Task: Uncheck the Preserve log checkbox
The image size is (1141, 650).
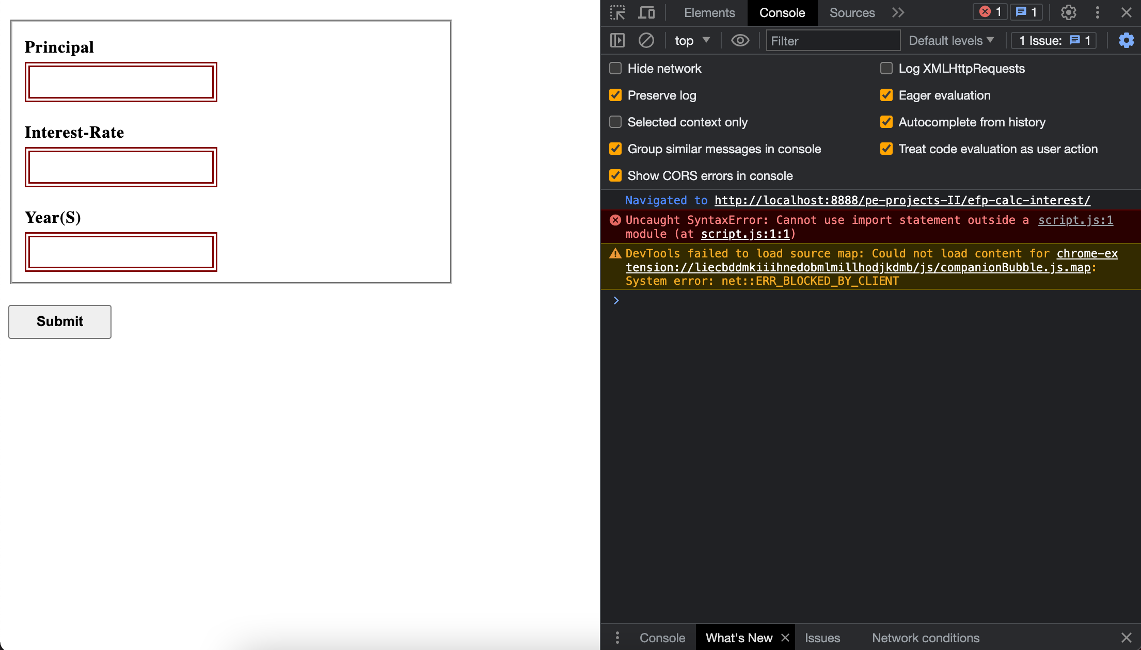Action: click(615, 95)
